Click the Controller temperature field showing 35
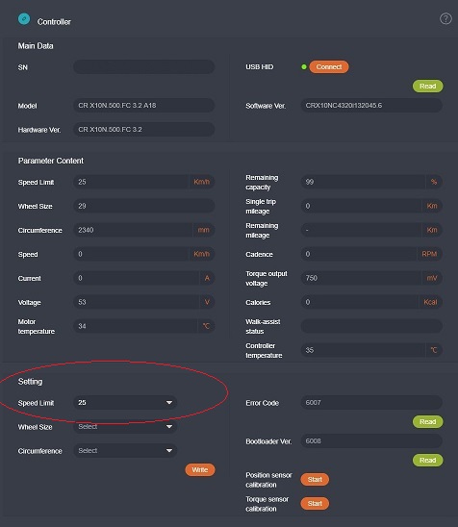This screenshot has height=527, width=458. pyautogui.click(x=371, y=350)
